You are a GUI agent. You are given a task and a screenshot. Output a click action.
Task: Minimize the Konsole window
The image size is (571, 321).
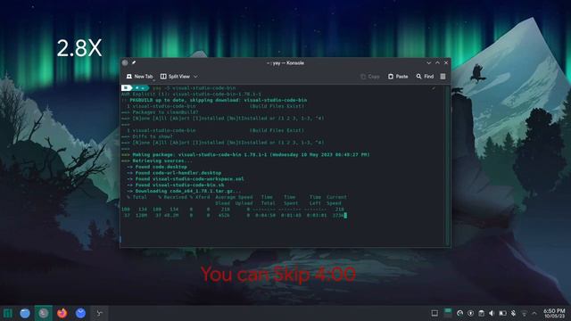pos(428,63)
